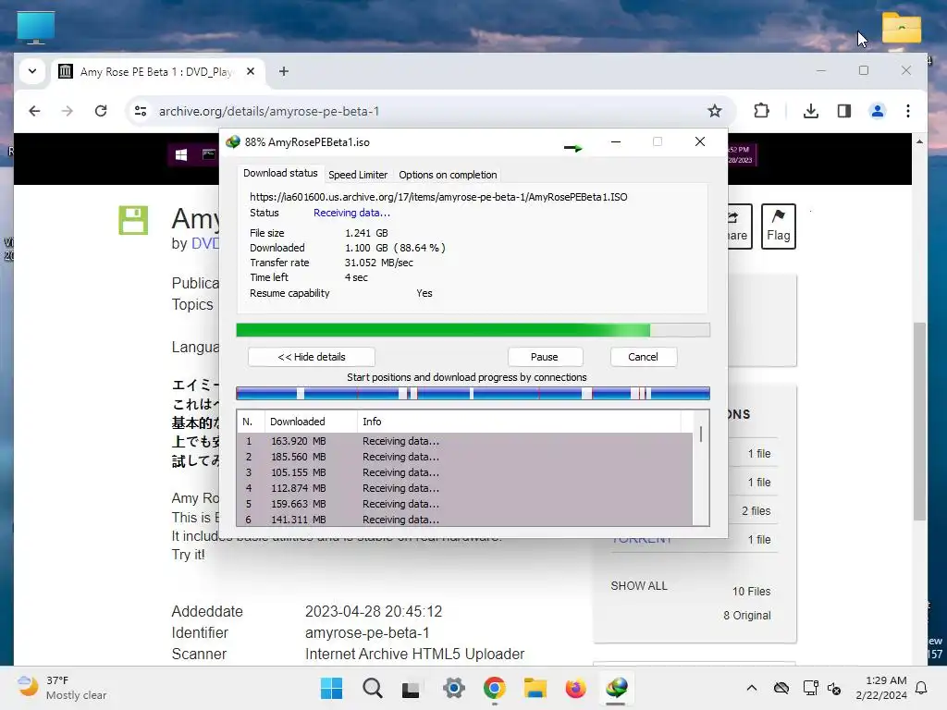Open Internet Download Manager taskbar icon
Image resolution: width=947 pixels, height=710 pixels.
617,688
